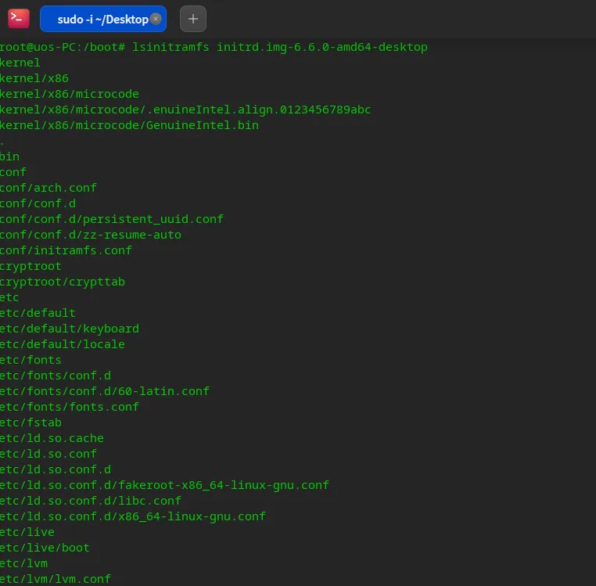Click the root@uos-PC prompt text
596x586 pixels.
coord(63,47)
